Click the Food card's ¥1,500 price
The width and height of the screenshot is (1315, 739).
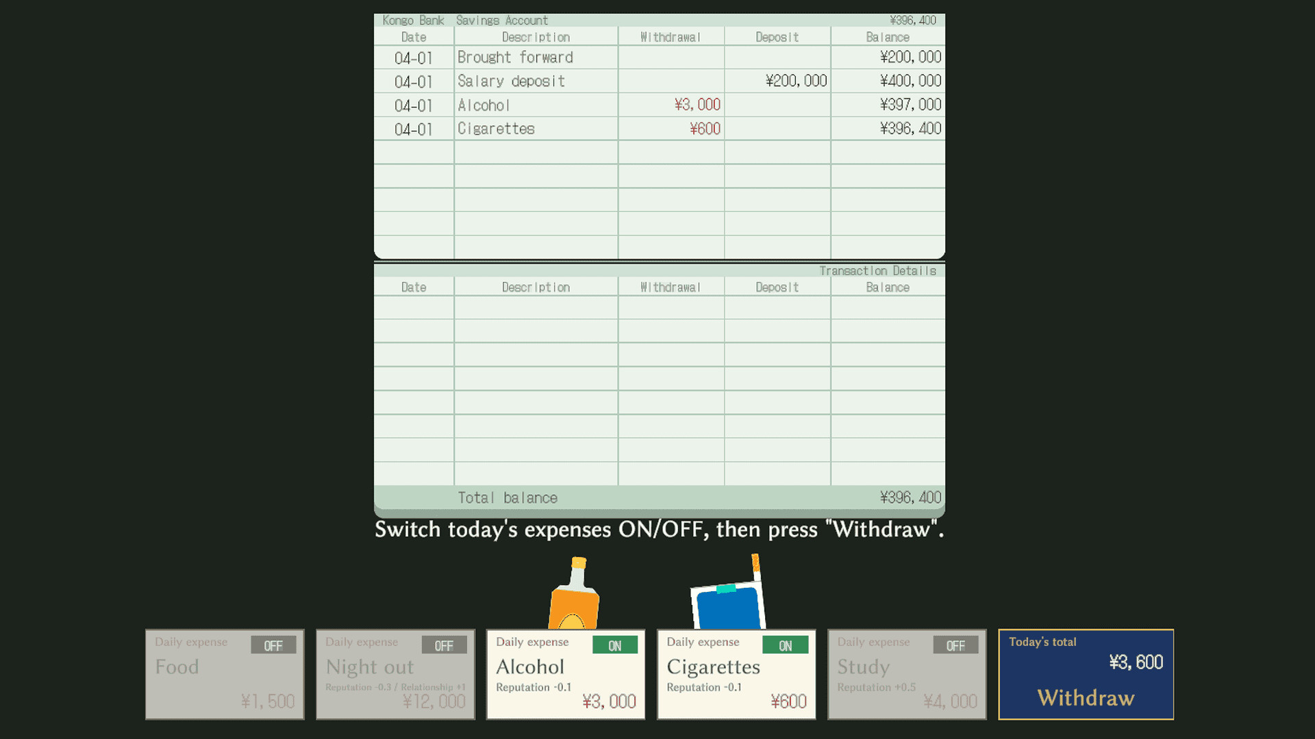(267, 701)
